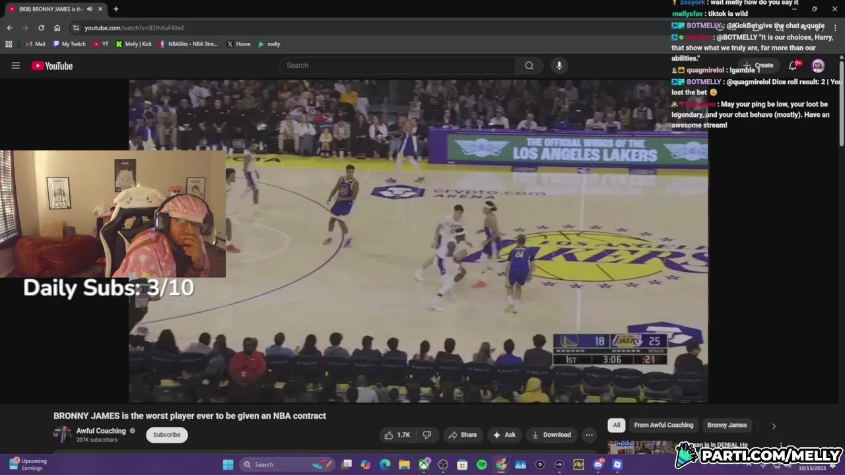
Task: Open the Xbox app from taskbar
Action: click(x=424, y=464)
